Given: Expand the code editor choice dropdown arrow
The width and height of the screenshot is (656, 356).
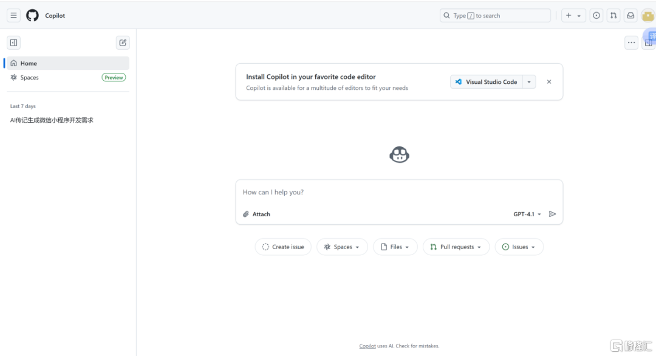Looking at the screenshot, I should (x=529, y=82).
